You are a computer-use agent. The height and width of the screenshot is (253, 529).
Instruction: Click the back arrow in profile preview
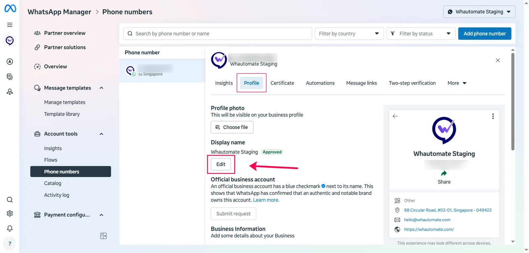[x=395, y=116]
